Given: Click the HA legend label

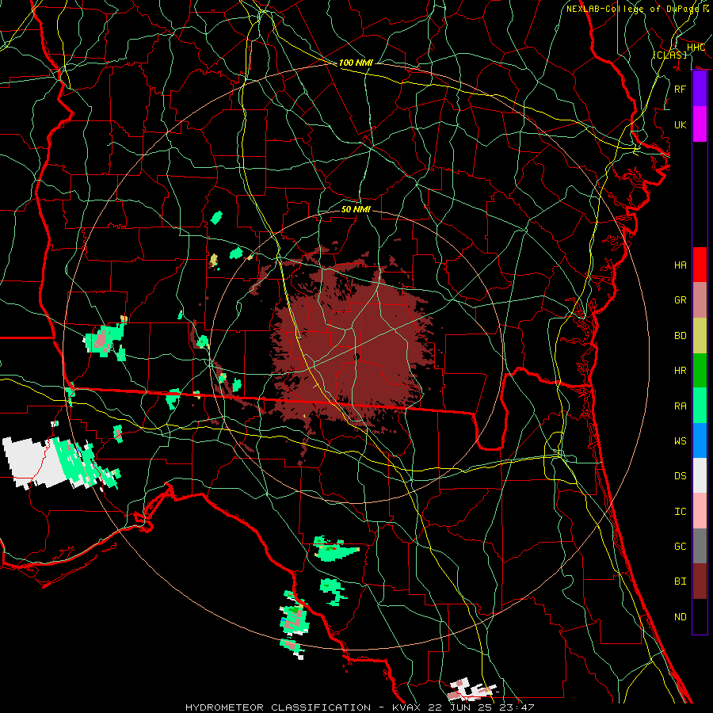Looking at the screenshot, I should coord(680,265).
